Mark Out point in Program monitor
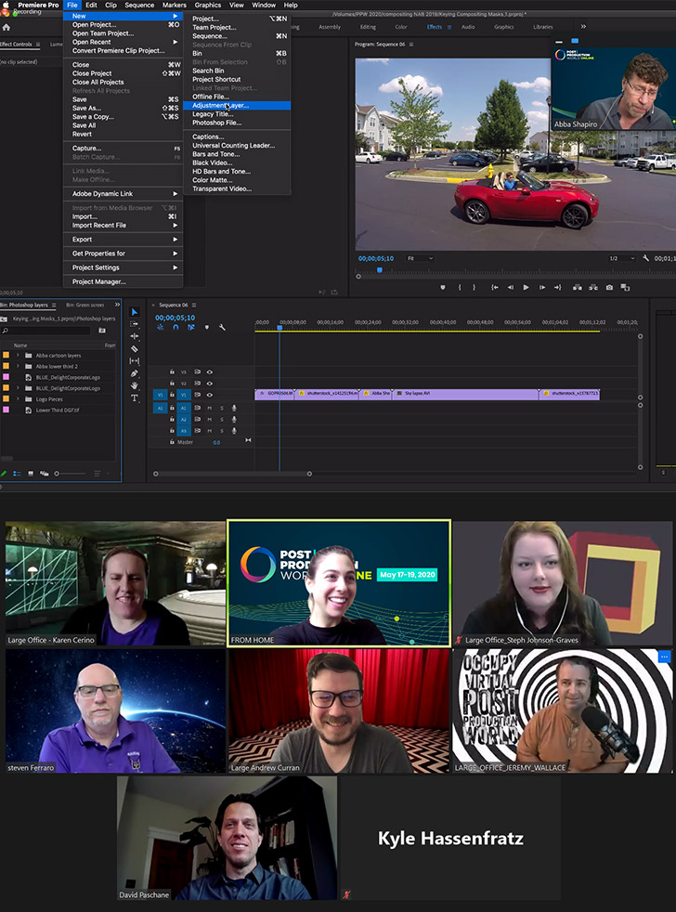The width and height of the screenshot is (676, 912). tap(474, 287)
